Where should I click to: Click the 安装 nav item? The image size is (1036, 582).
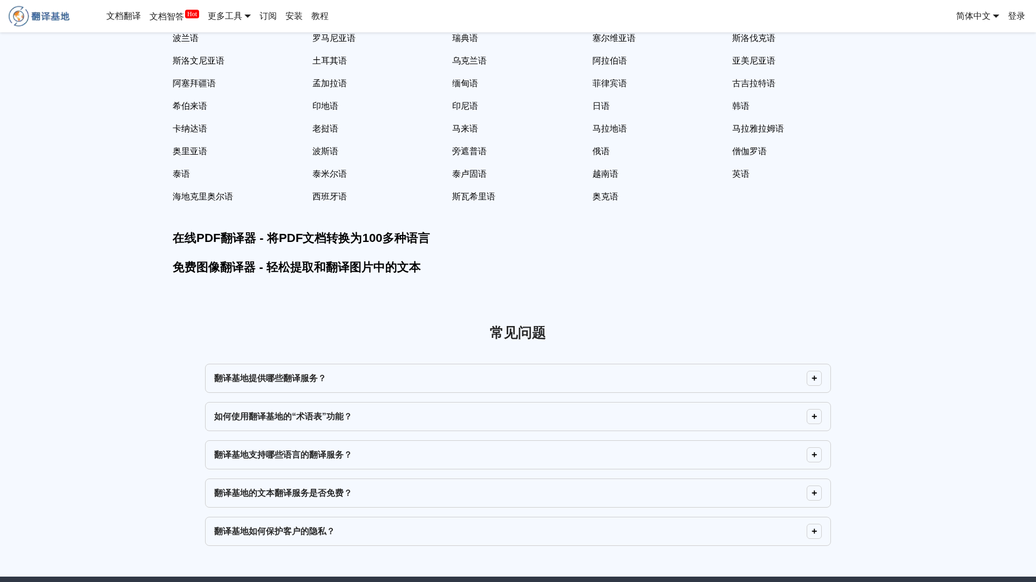pyautogui.click(x=294, y=16)
